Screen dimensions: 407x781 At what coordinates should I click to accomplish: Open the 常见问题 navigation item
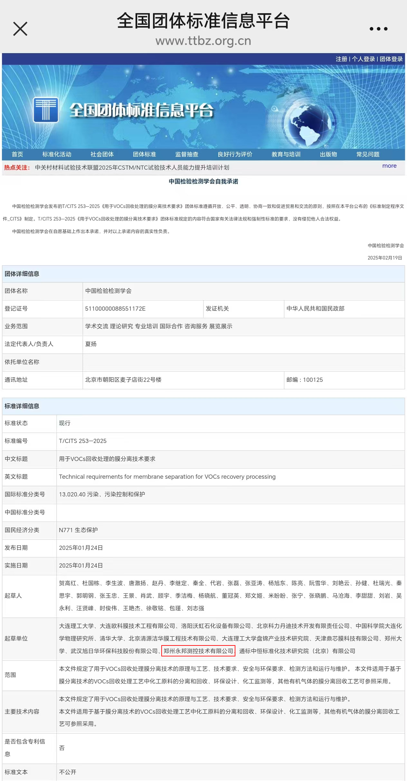368,154
